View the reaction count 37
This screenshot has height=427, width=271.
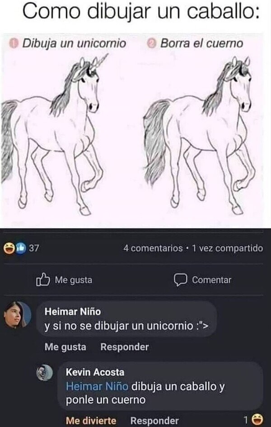[x=34, y=248]
